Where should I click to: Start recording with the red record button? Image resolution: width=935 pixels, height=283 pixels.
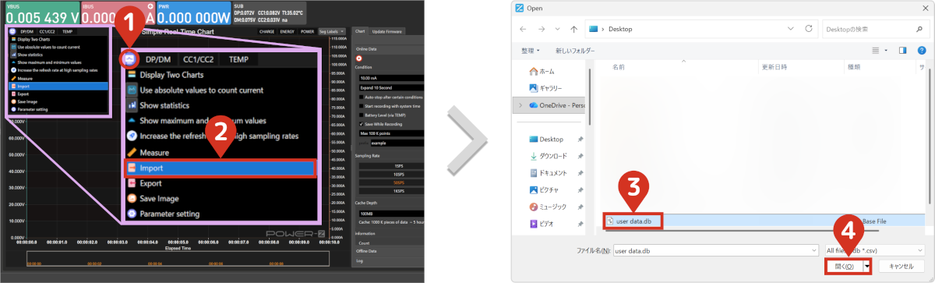pos(359,58)
